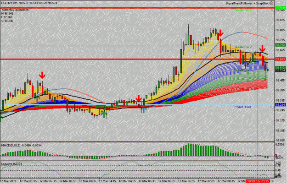Click the C 98.246 yesterday close value
The width and height of the screenshot is (287, 184).
[x=7, y=21]
